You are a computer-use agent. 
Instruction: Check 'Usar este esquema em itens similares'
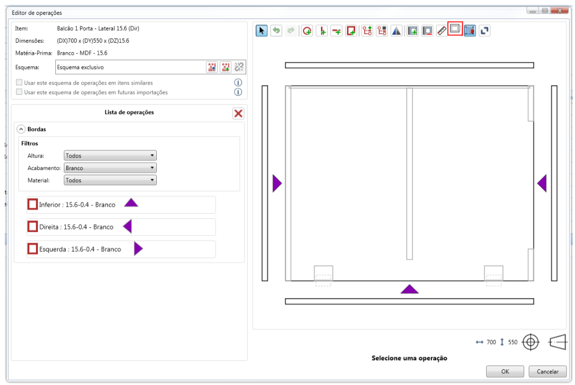tap(19, 83)
